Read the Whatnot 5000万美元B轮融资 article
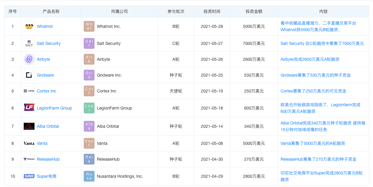The image size is (373, 187). click(318, 26)
